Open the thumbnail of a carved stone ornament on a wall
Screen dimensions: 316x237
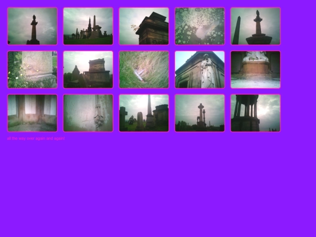click(x=88, y=114)
